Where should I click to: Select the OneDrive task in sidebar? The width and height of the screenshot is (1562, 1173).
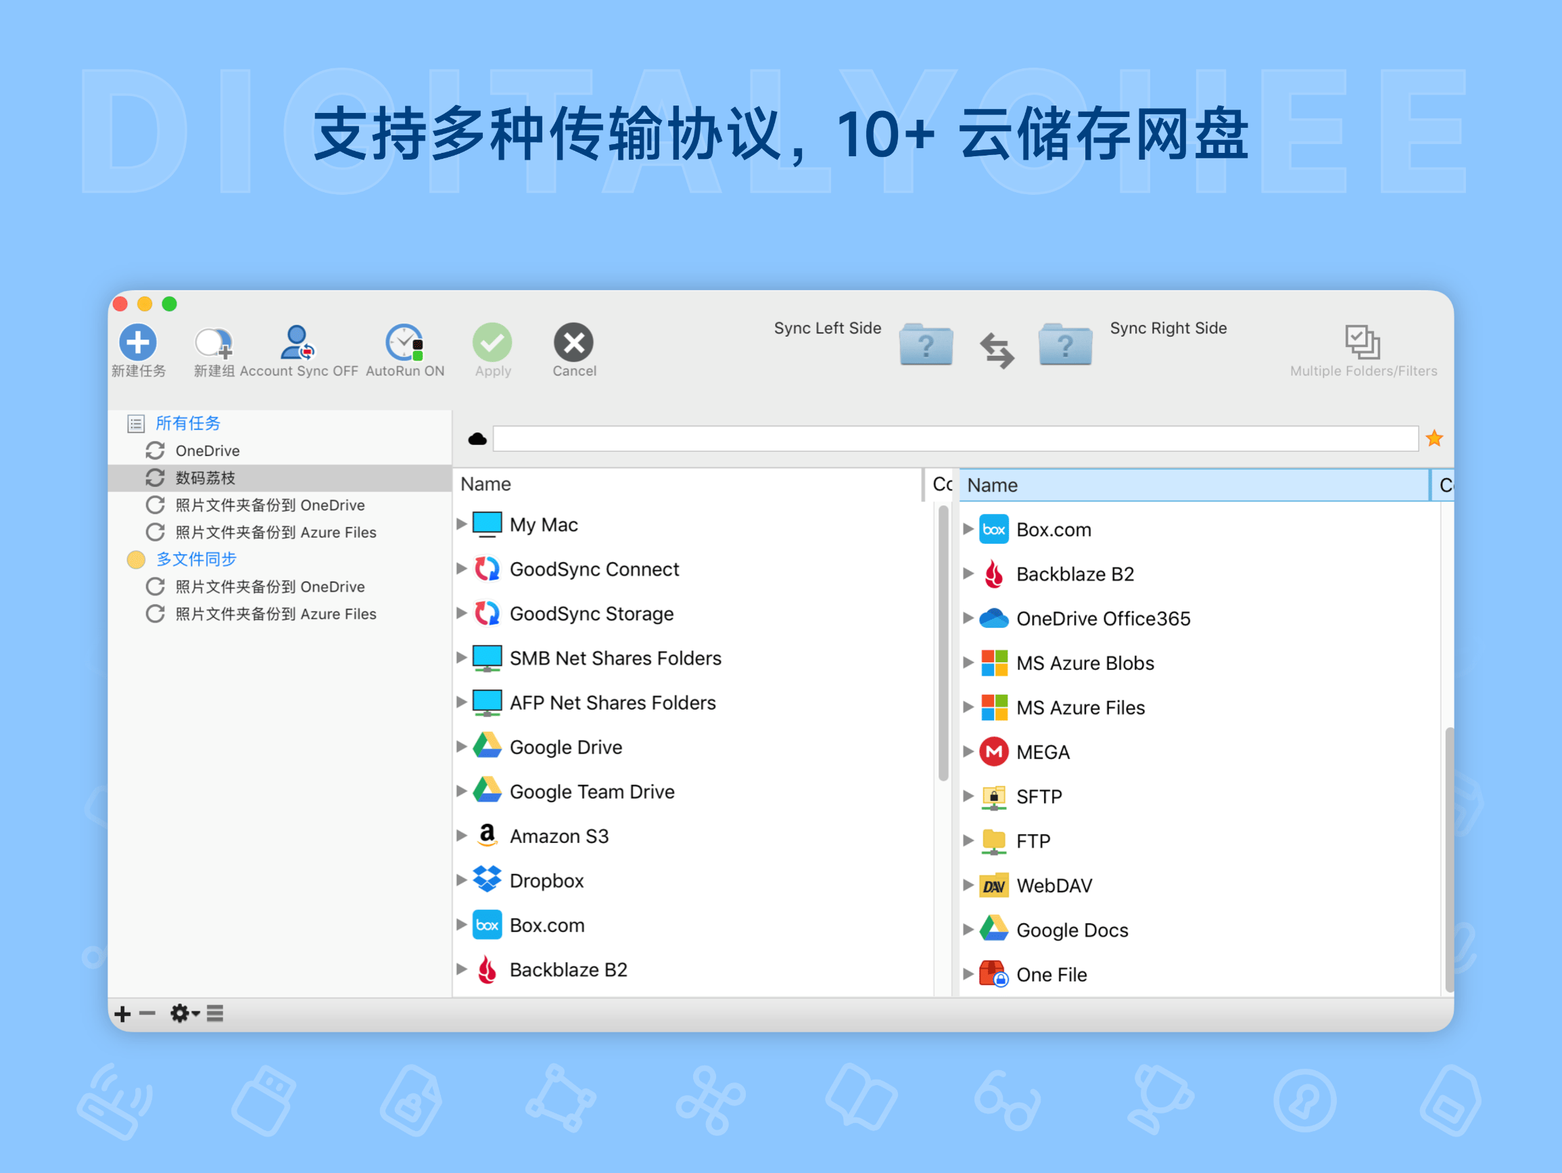pos(207,451)
